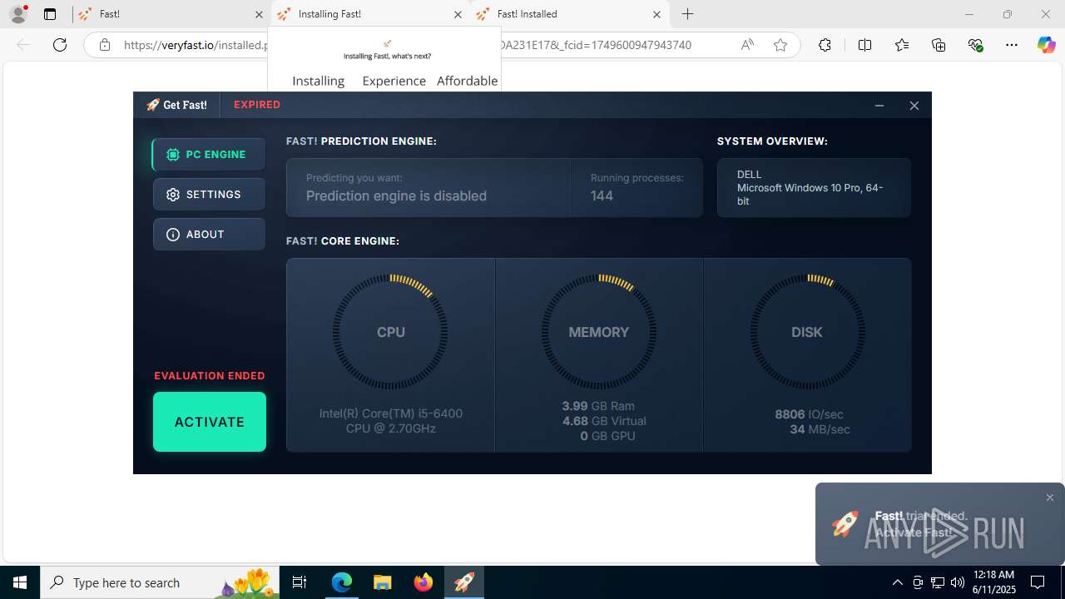This screenshot has width=1065, height=599.
Task: Click the Intel Core i5-6400 CPU label
Action: pos(391,421)
